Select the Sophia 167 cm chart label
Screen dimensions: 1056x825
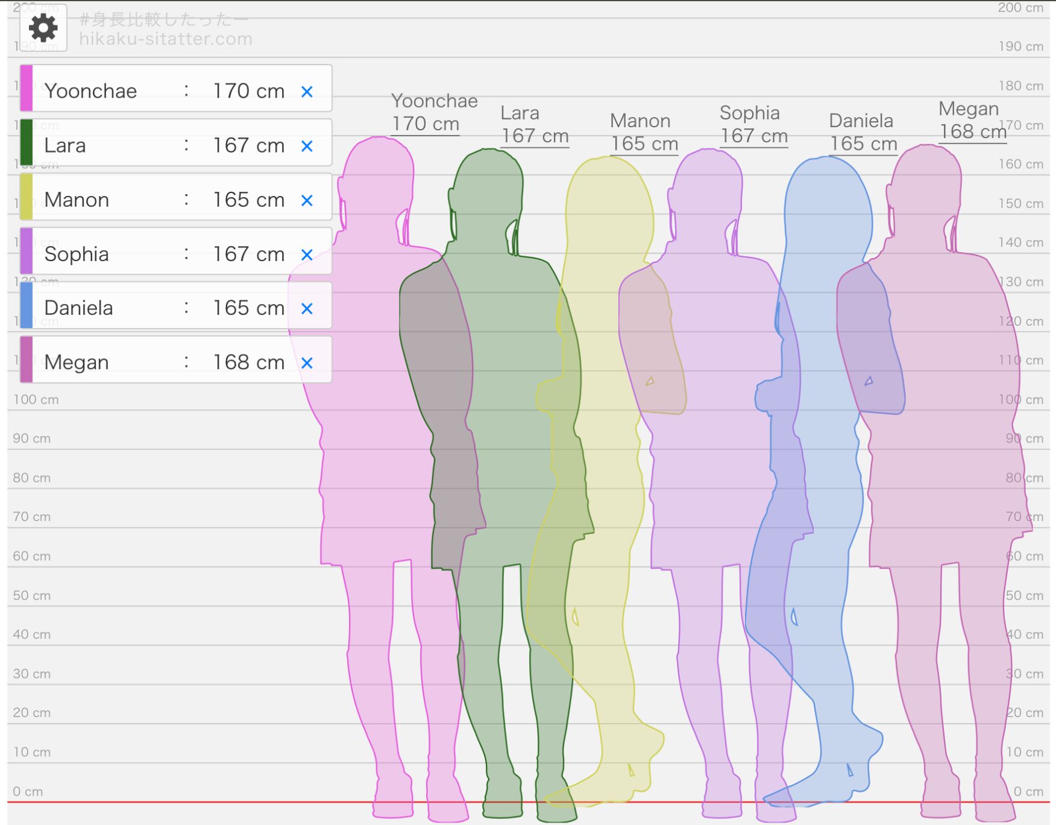[x=753, y=124]
